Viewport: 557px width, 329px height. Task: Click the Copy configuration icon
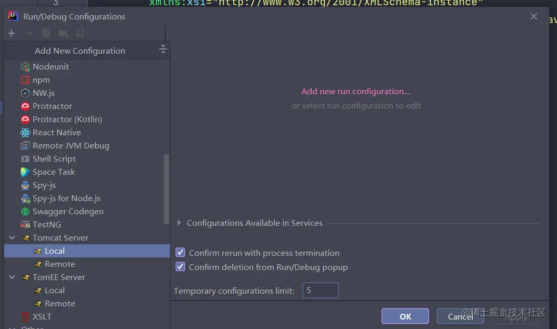point(46,33)
